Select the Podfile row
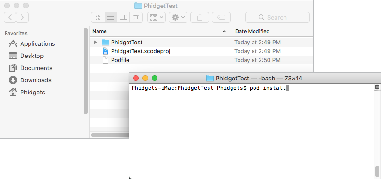The image size is (381, 179). coord(201,60)
